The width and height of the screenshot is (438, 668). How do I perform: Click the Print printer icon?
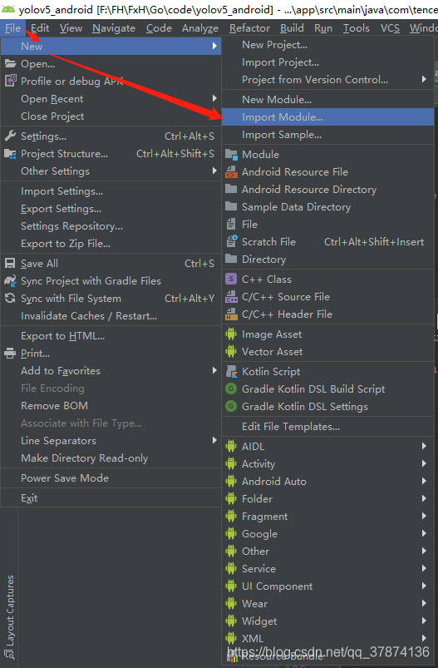[10, 354]
